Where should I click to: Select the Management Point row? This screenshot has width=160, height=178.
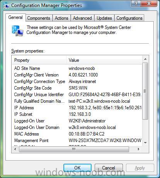tap(77, 141)
